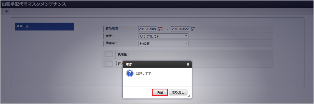Screen dimensions: 314x104
Task: Click the back arrow icon in toolbar
Action: click(7, 11)
